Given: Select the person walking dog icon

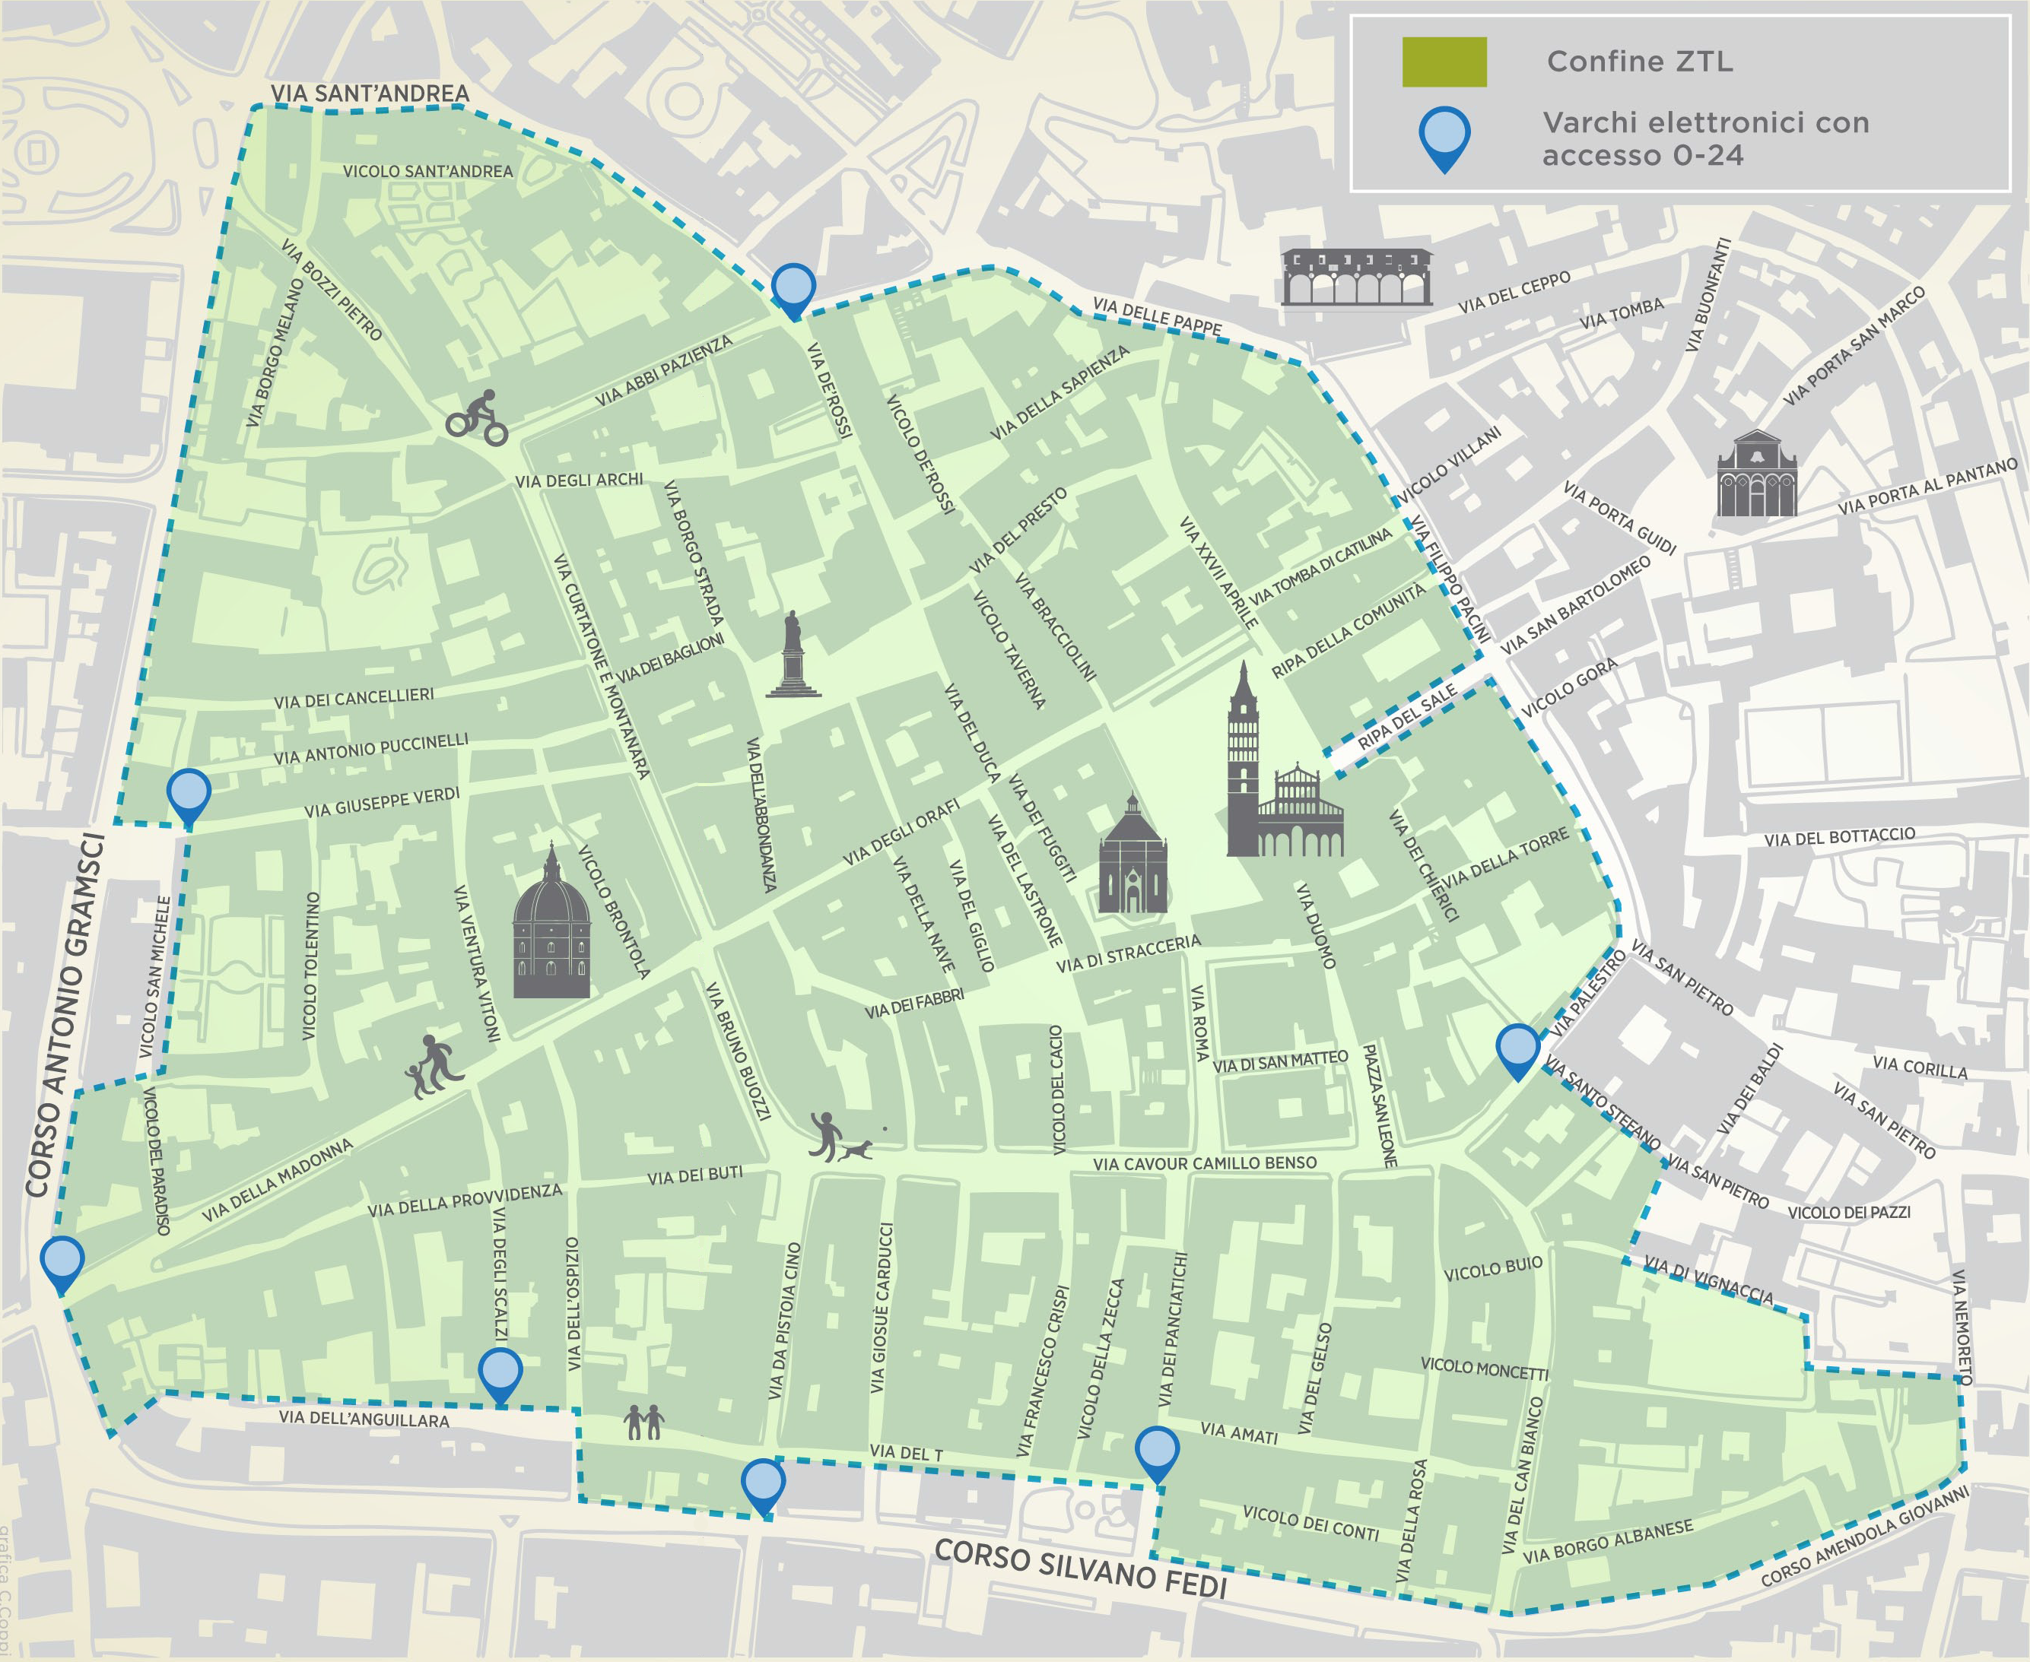Looking at the screenshot, I should tap(842, 1137).
